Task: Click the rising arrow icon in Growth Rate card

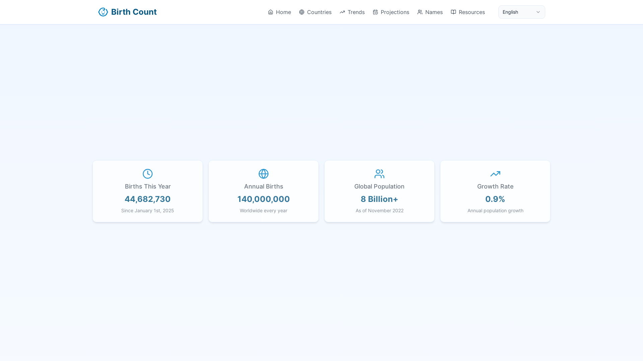Action: point(495,174)
